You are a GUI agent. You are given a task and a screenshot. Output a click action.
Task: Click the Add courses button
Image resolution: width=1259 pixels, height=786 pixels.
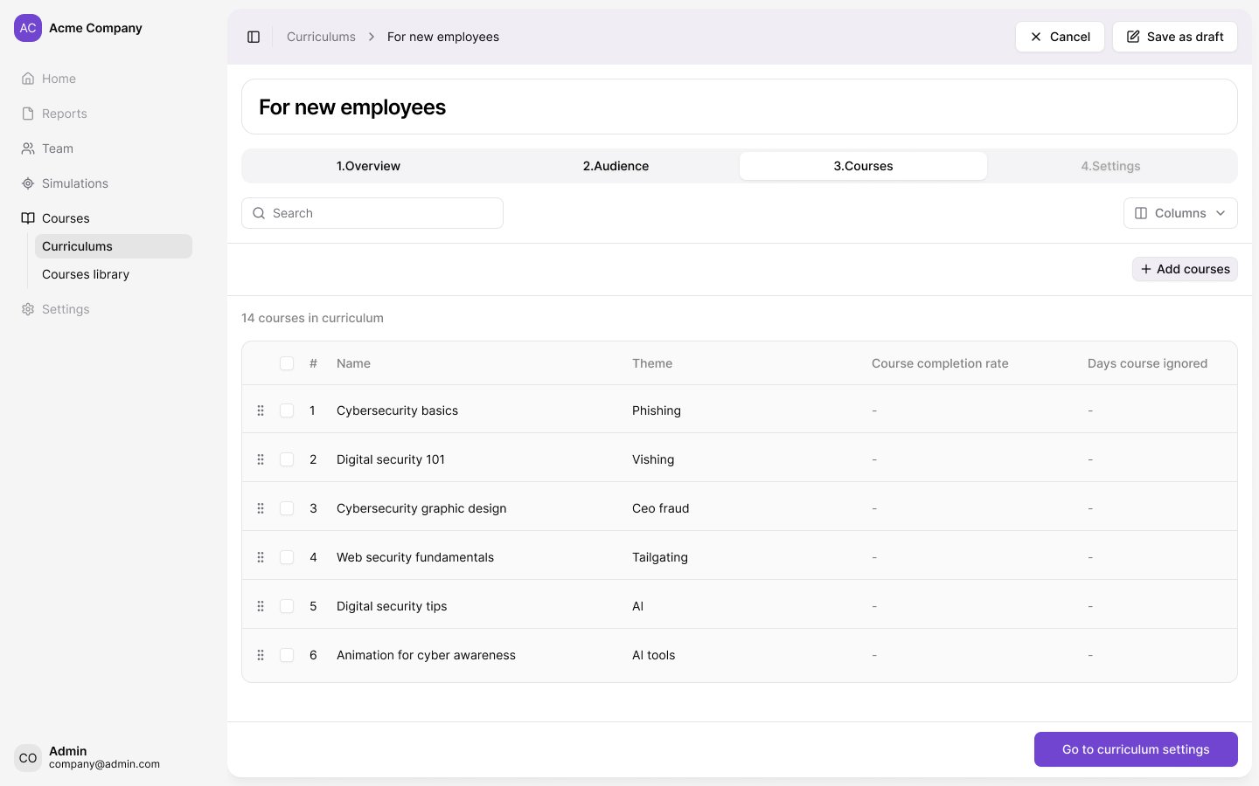pos(1185,269)
